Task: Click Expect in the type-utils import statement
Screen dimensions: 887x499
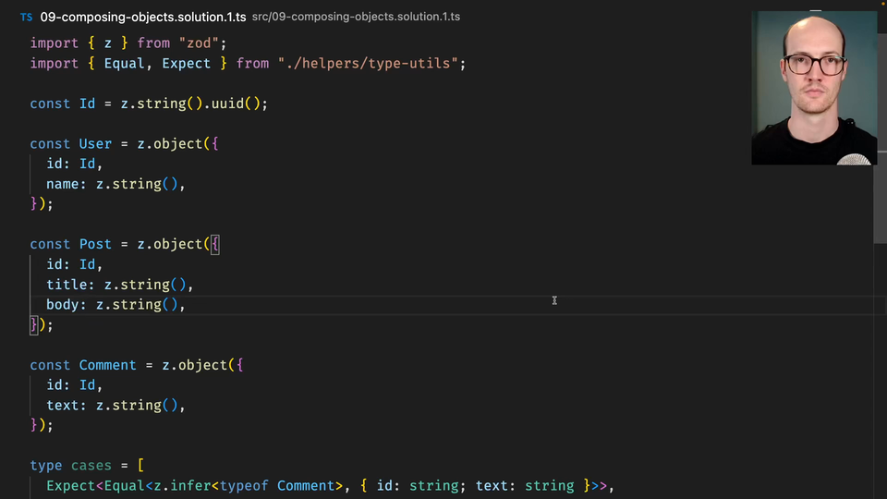Action: [187, 64]
